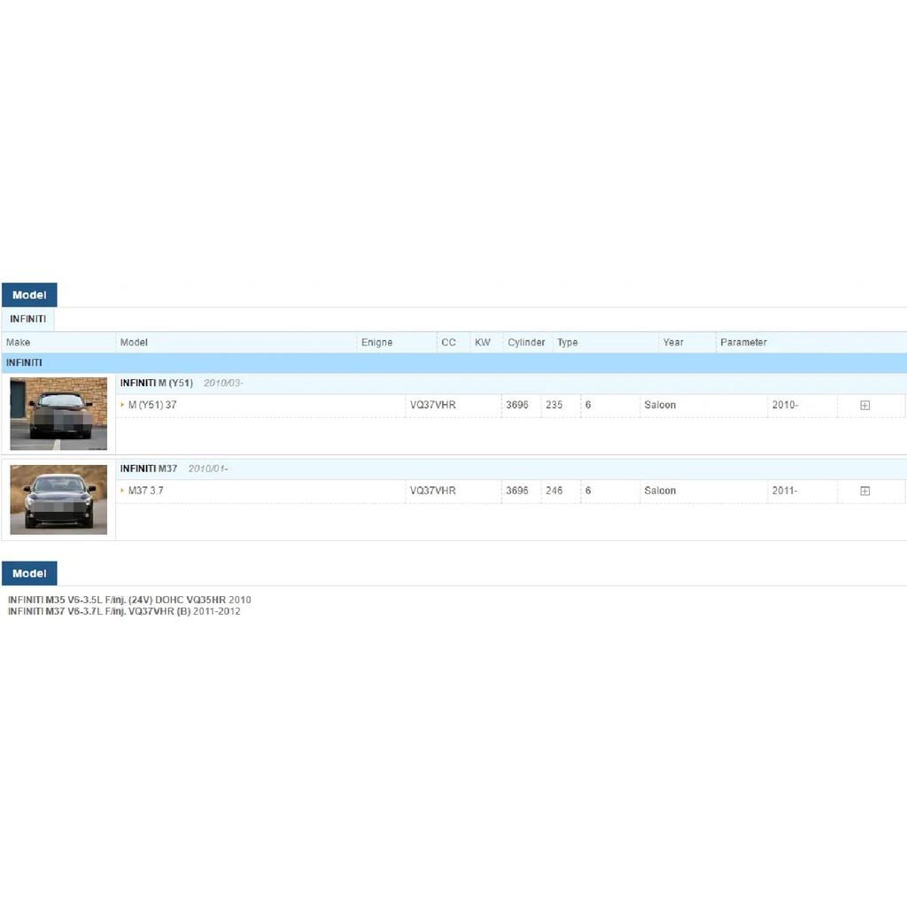Click the orange arrow beside M37 3.7
Screen dimensions: 907x907
pos(122,491)
